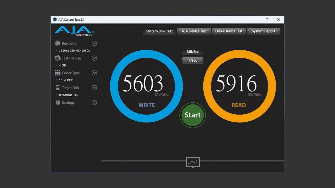Open the Settings arrow expander
Image resolution: width=335 pixels, height=188 pixels.
point(94,103)
